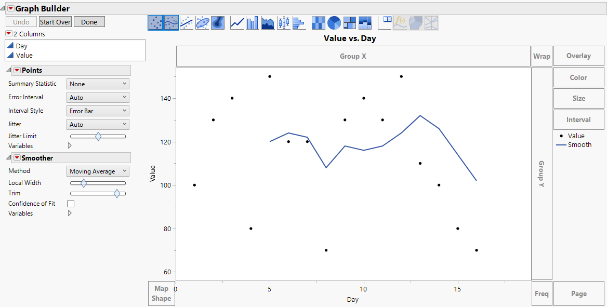
Task: Select the Ellipse element icon
Action: (203, 23)
